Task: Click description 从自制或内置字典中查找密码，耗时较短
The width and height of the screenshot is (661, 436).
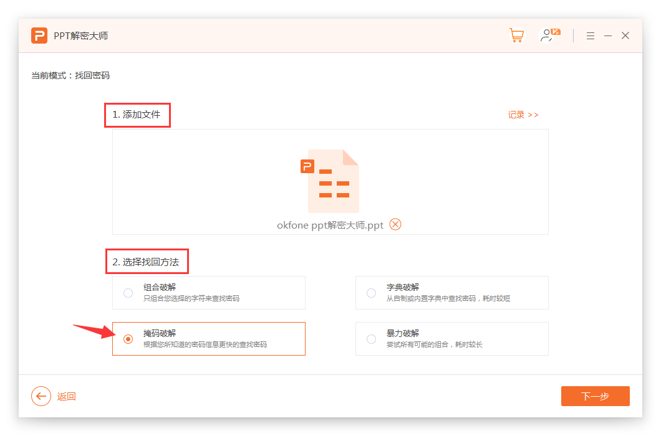Action: click(x=448, y=298)
